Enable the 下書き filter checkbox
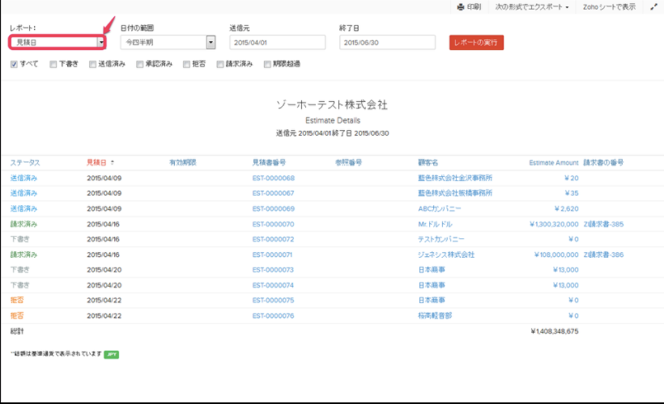The height and width of the screenshot is (404, 664). pyautogui.click(x=53, y=64)
